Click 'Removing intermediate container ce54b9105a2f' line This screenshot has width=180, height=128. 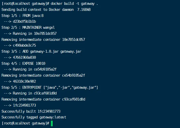click(x=43, y=75)
